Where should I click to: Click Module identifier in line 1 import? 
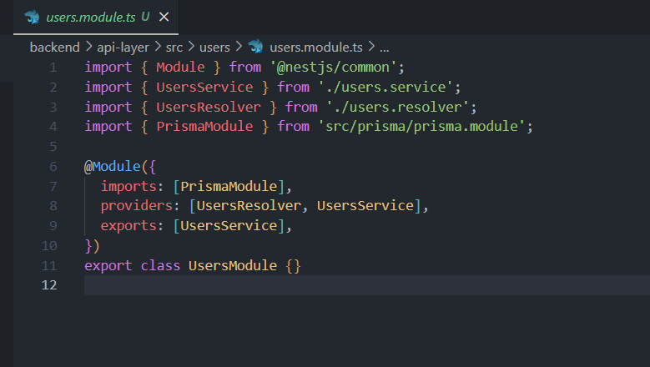coord(180,67)
